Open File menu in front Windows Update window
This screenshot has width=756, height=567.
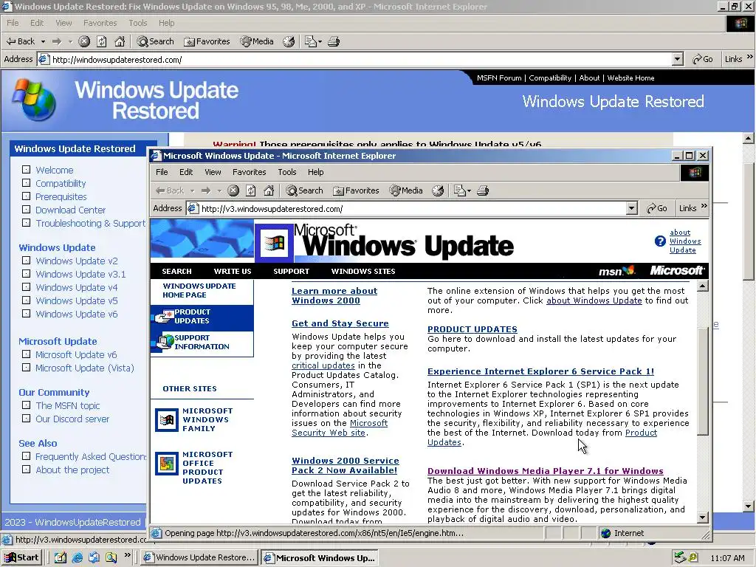[162, 172]
